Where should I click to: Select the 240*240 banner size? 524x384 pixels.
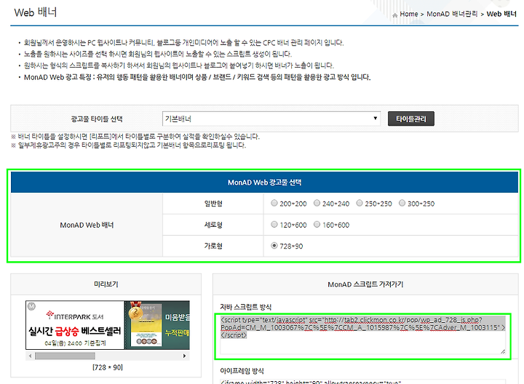tap(317, 203)
